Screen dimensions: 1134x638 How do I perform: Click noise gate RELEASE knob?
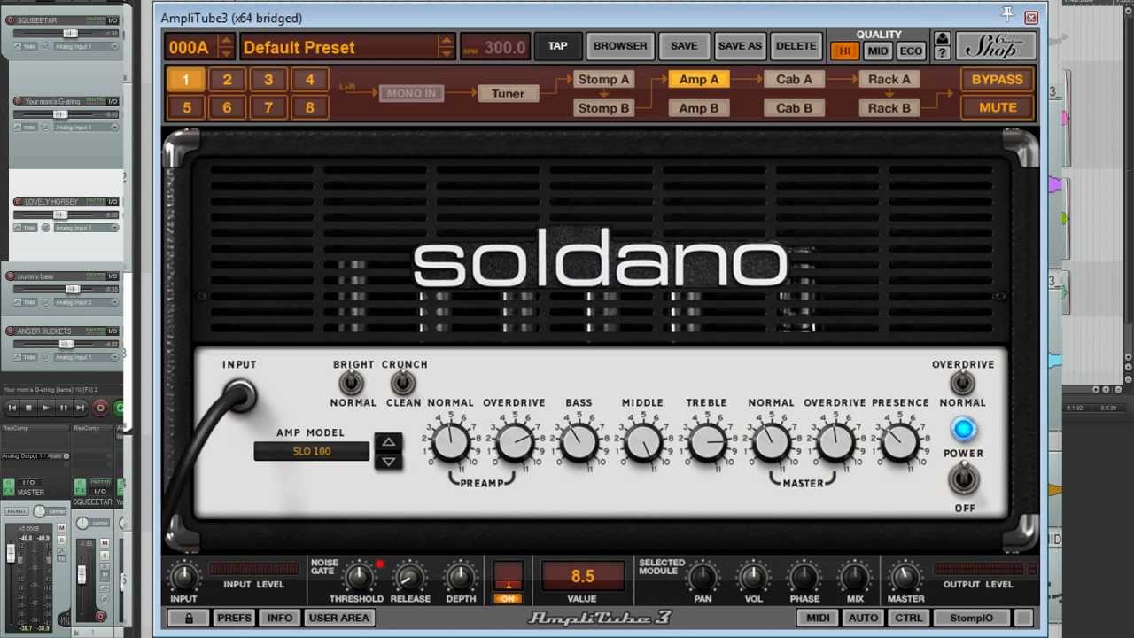pyautogui.click(x=409, y=577)
